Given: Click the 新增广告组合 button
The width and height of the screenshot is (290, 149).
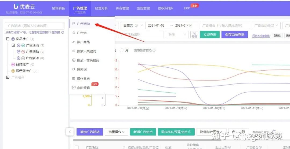Looking at the screenshot, I should [x=143, y=132].
